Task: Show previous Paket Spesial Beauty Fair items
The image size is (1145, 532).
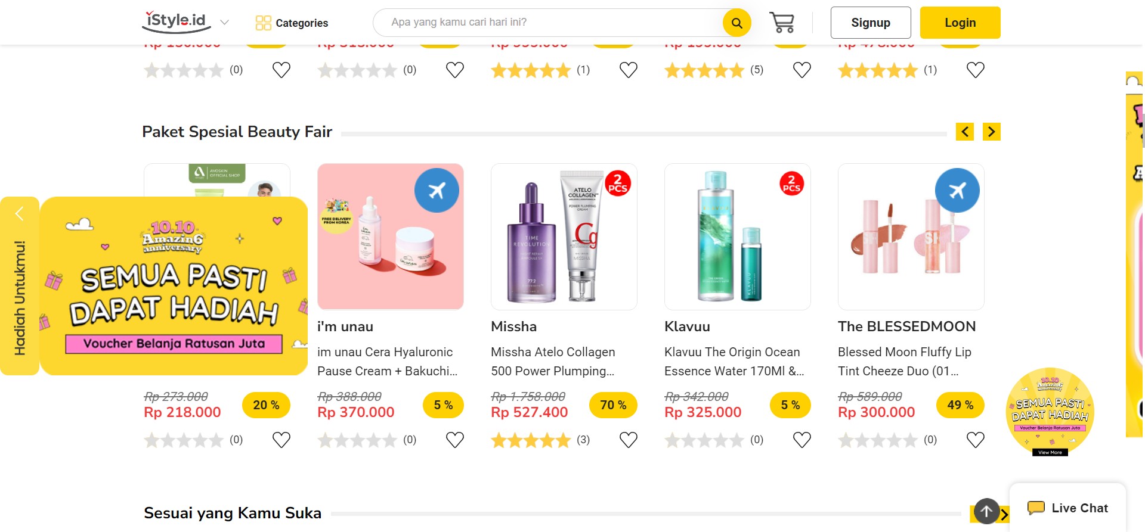Action: coord(964,132)
